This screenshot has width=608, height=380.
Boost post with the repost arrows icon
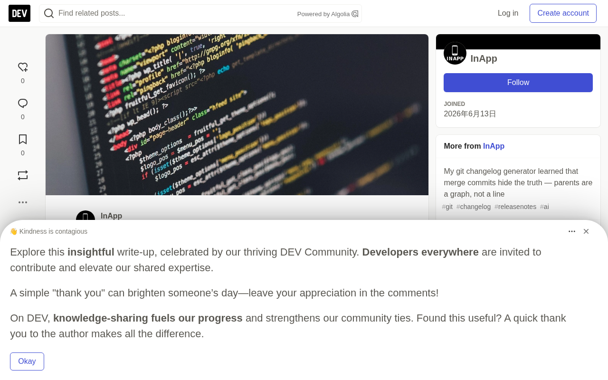pyautogui.click(x=23, y=175)
